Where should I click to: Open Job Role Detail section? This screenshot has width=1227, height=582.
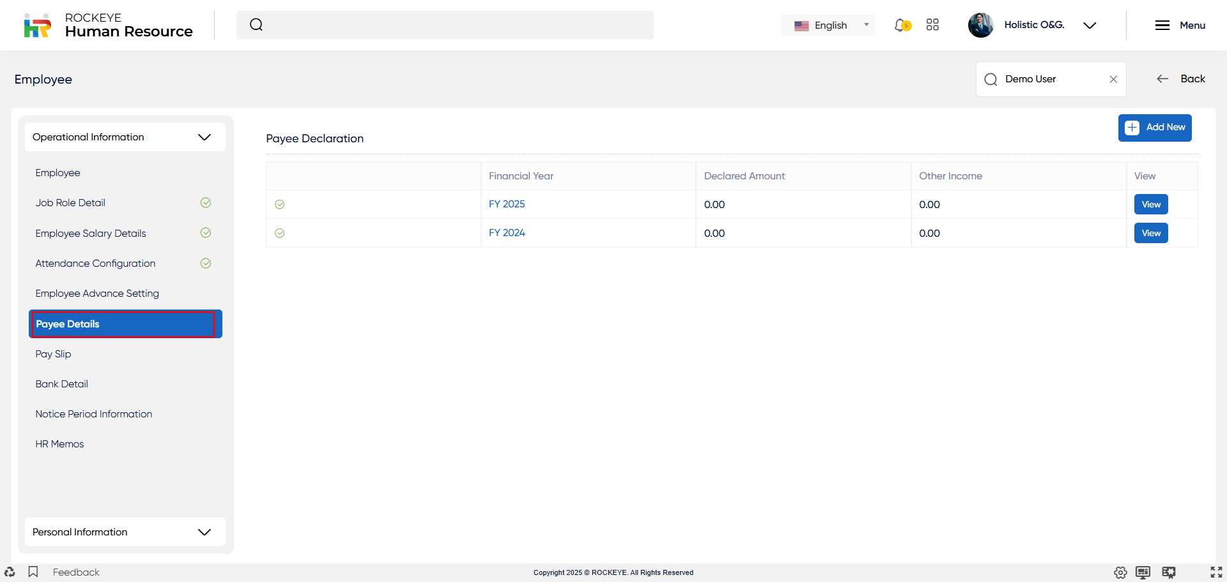[70, 203]
